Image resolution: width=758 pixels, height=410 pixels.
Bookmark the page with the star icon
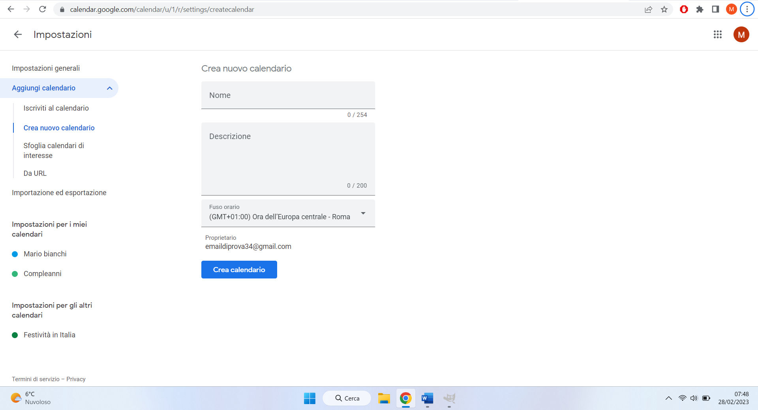(x=664, y=9)
